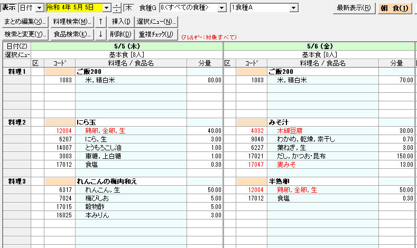This screenshot has height=248, width=417.
Task: Click food 車糖, 上白糖
Action: pos(103,156)
